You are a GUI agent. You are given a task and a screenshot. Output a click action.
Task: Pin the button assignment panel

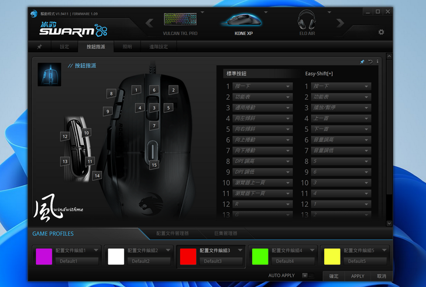point(362,61)
